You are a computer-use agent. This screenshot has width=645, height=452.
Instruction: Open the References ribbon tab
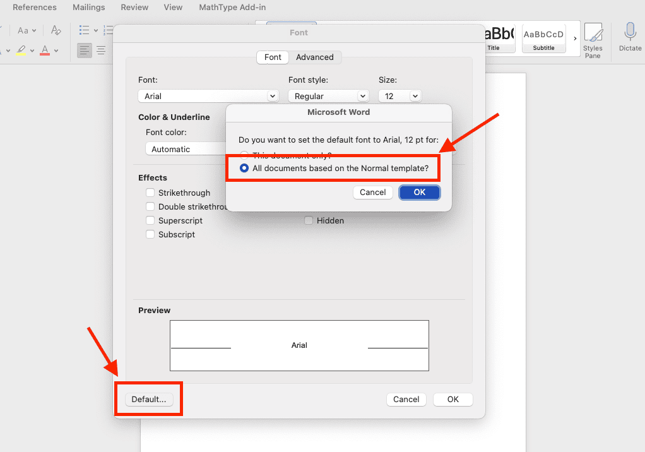[x=35, y=8]
